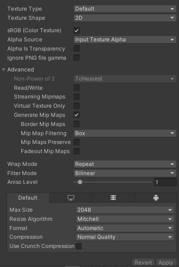
Task: Click the Filter Mode label
Action: 22,173
